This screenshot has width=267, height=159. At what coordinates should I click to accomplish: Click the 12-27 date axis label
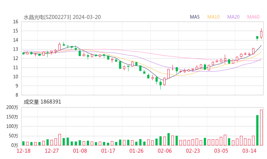[52, 151]
